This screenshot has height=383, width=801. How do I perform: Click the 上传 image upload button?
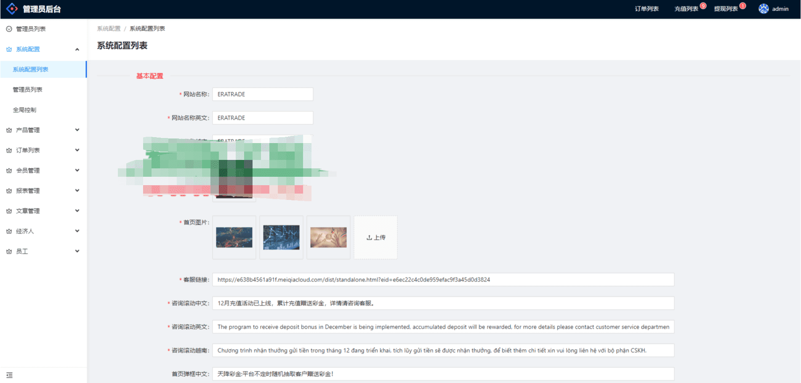pos(375,237)
